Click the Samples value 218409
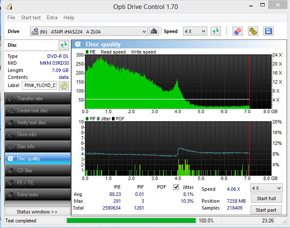The width and height of the screenshot is (290, 228). 235,208
